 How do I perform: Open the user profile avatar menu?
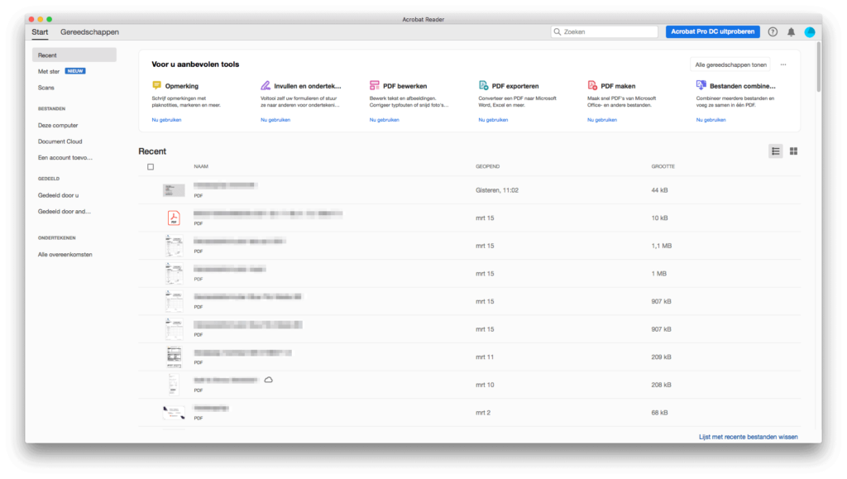click(810, 31)
